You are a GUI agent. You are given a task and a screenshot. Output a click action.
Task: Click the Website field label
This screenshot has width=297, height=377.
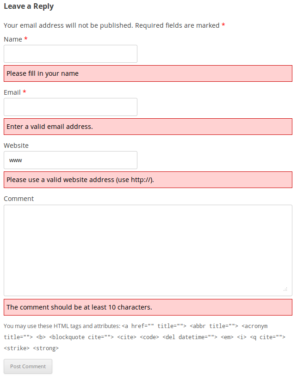[16, 146]
